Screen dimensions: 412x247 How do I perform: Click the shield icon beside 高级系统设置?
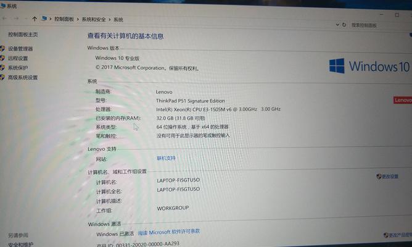point(2,77)
